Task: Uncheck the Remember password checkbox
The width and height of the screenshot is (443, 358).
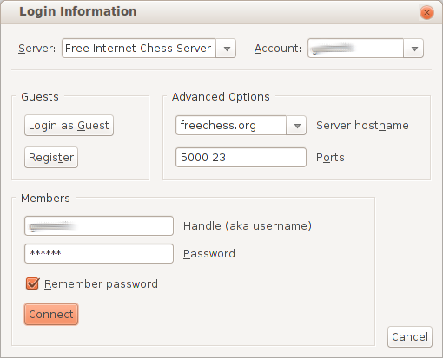Action: click(x=32, y=283)
